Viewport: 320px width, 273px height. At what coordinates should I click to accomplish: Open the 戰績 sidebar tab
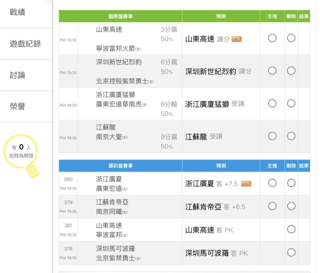(18, 13)
